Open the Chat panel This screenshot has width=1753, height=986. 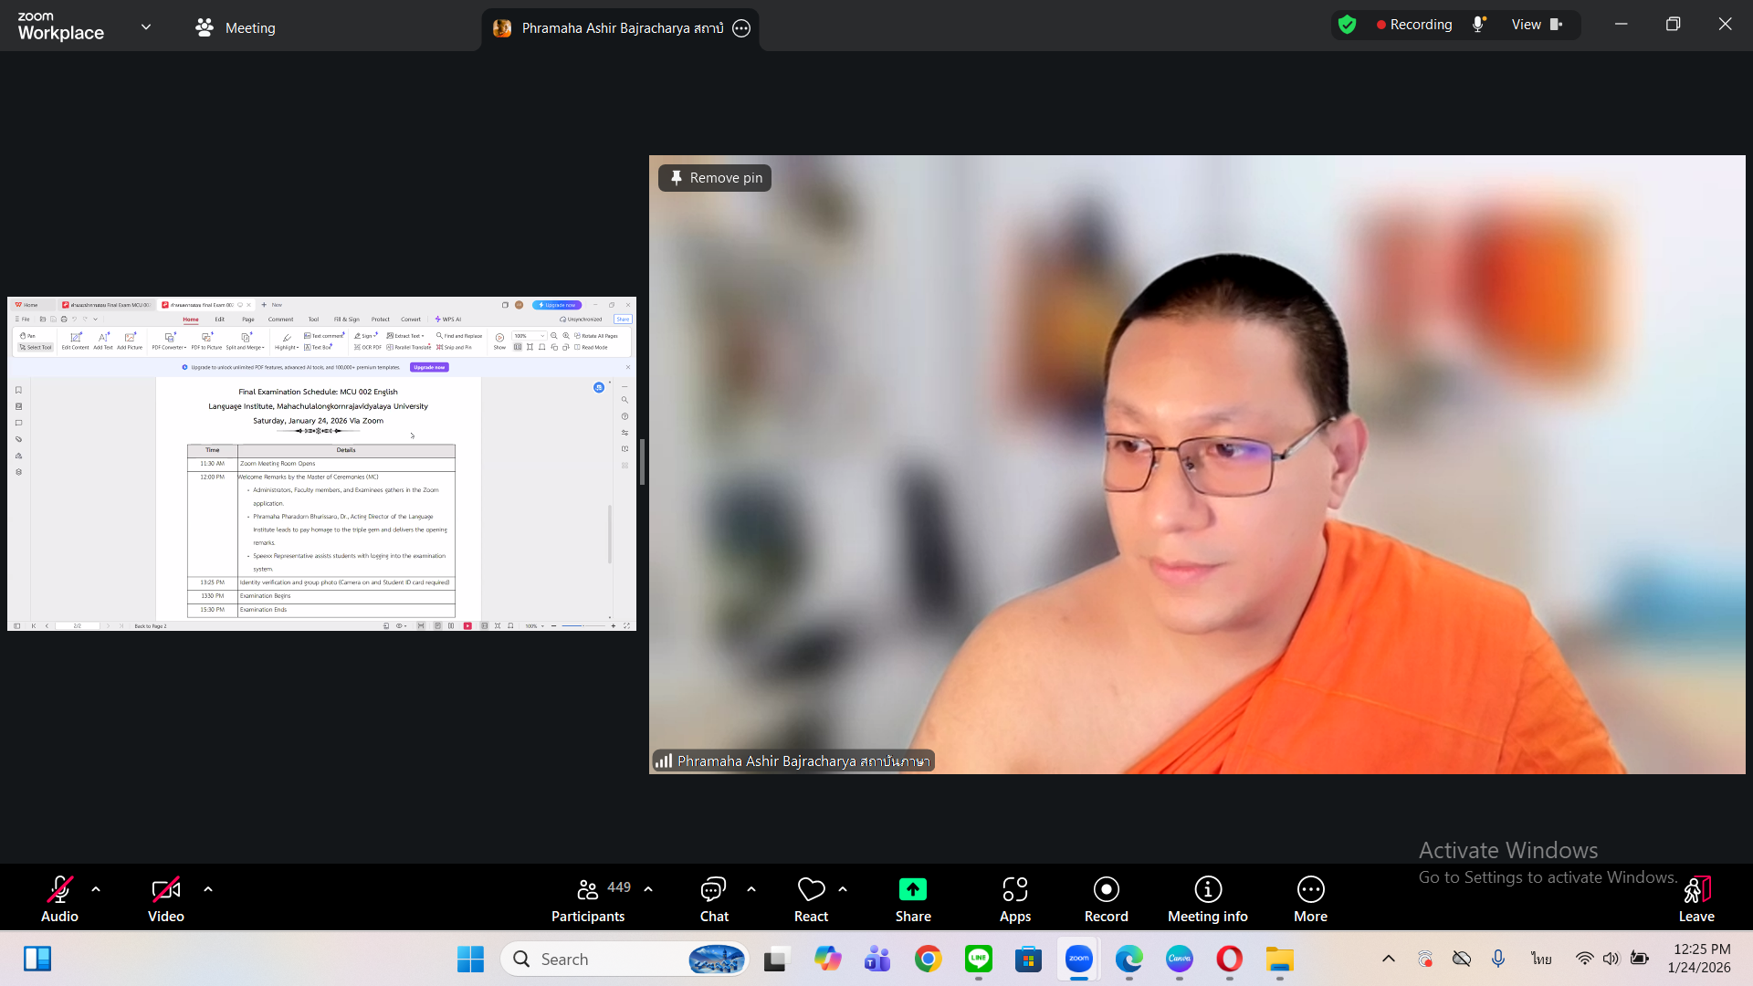pyautogui.click(x=713, y=899)
